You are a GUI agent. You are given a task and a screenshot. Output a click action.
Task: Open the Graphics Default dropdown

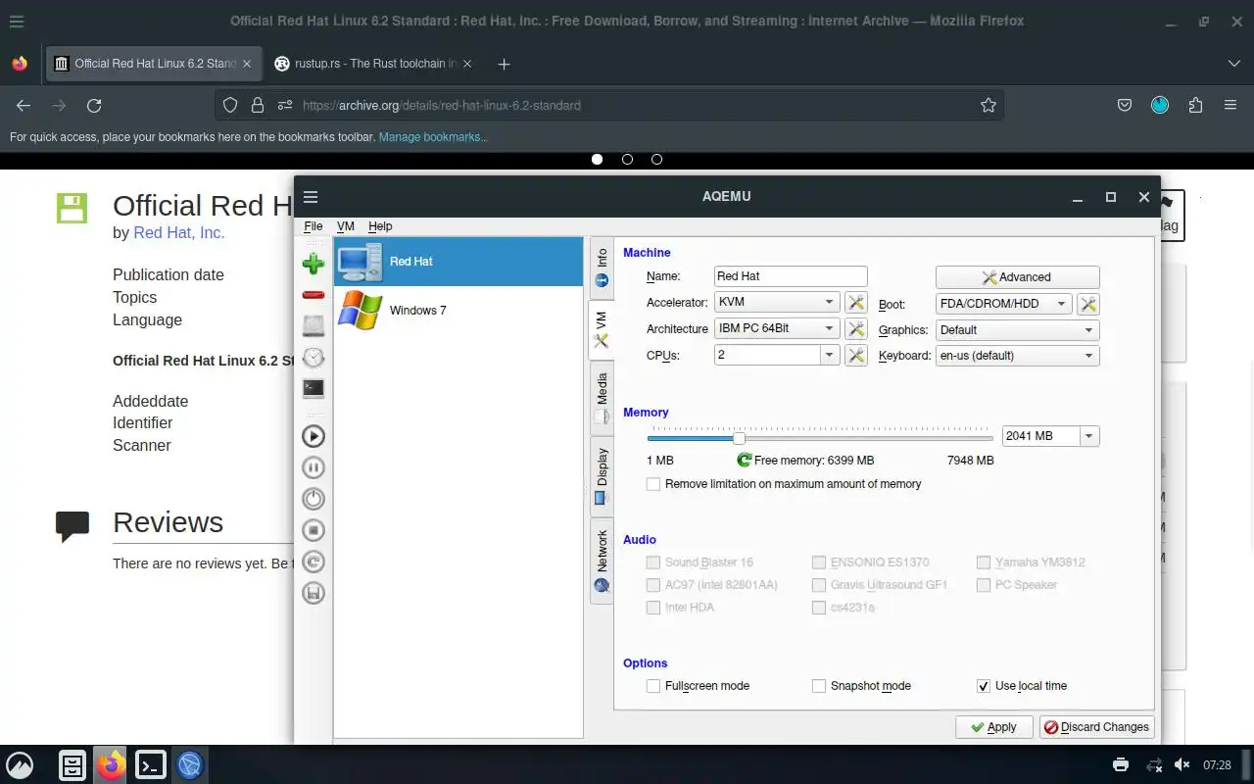(1018, 330)
